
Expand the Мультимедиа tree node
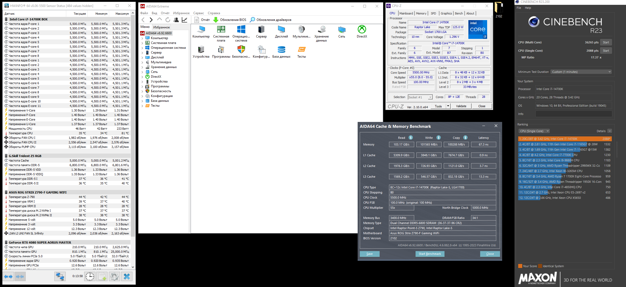point(142,62)
